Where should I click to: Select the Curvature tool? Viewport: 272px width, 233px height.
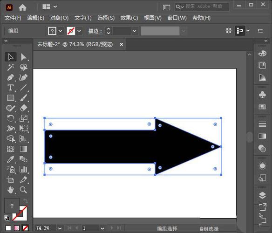click(23, 77)
